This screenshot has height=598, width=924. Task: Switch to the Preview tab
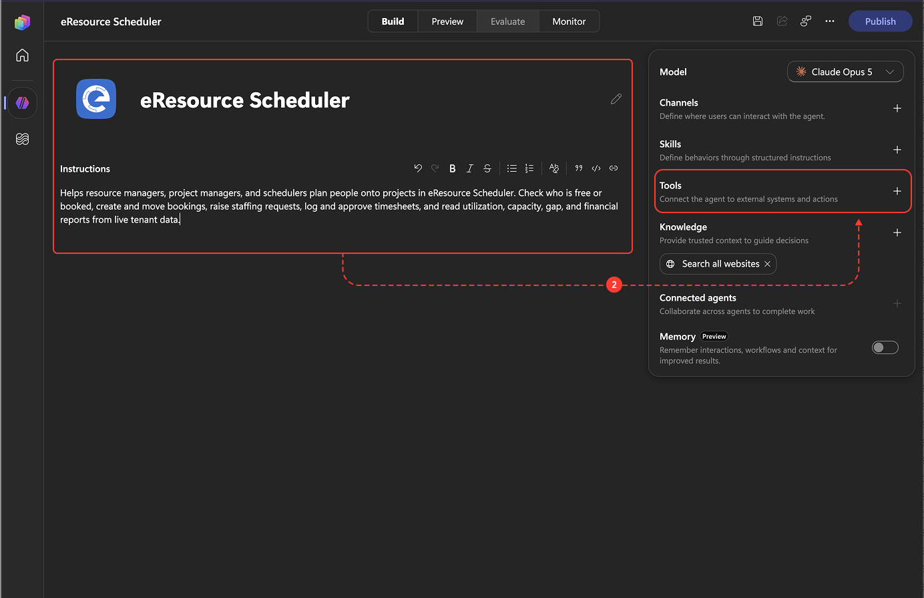point(447,21)
